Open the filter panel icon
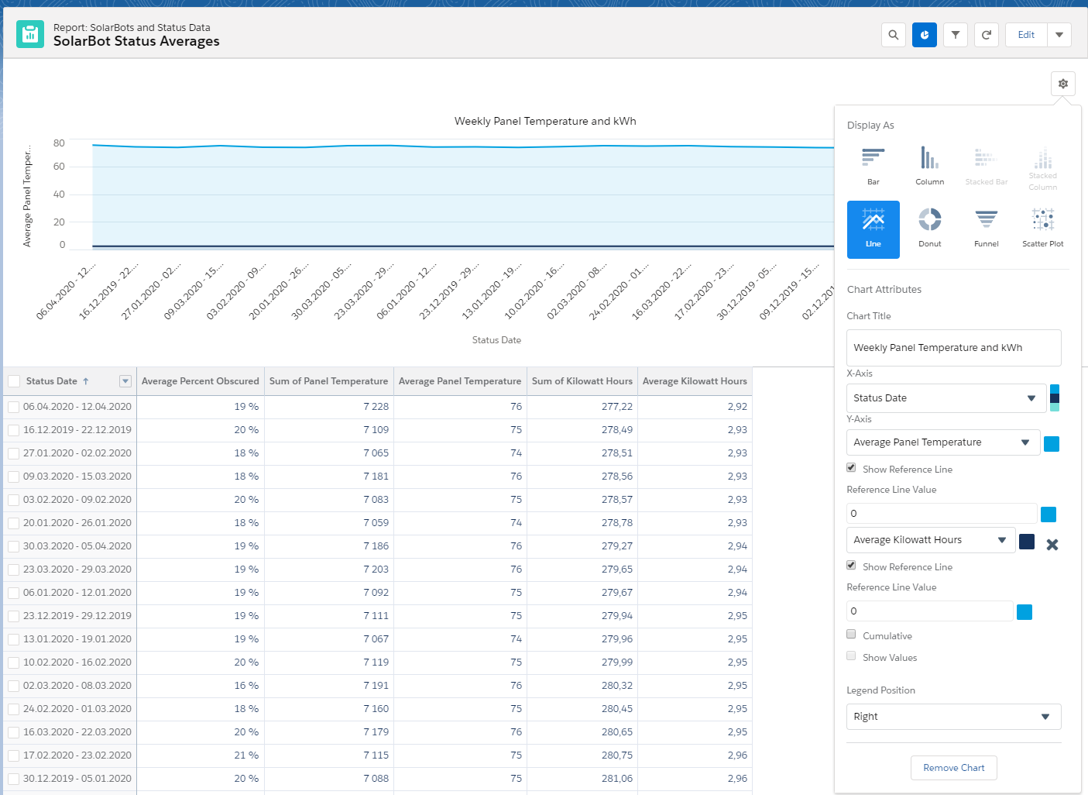This screenshot has width=1088, height=795. tap(956, 35)
